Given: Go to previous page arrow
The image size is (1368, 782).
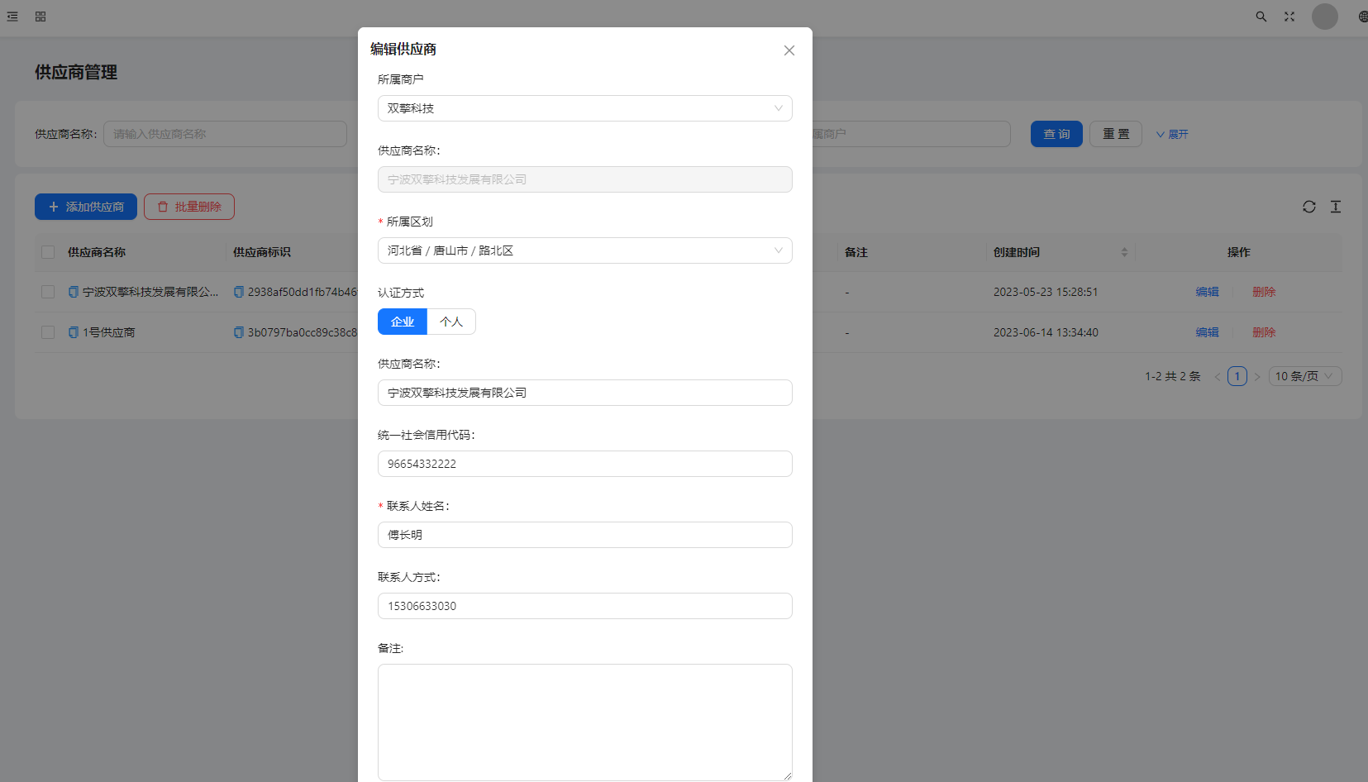Looking at the screenshot, I should 1218,377.
